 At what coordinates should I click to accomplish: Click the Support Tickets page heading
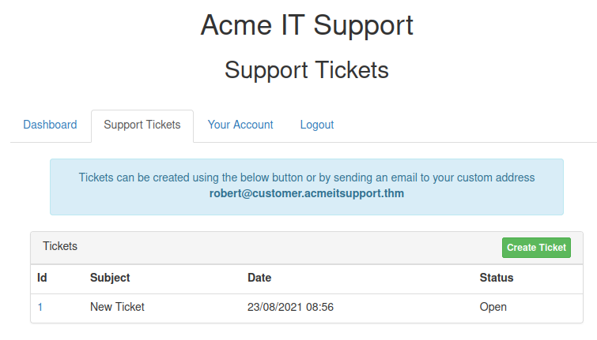tap(307, 69)
